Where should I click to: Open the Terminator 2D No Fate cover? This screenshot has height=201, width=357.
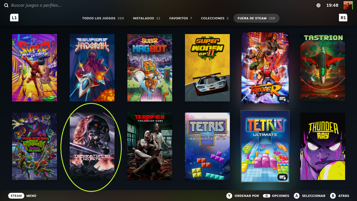[92, 146]
